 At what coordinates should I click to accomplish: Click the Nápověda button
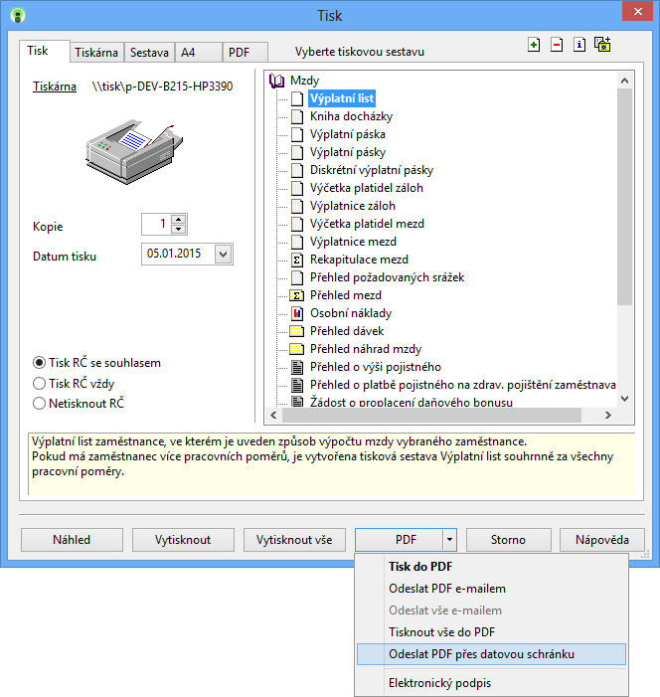(x=602, y=540)
